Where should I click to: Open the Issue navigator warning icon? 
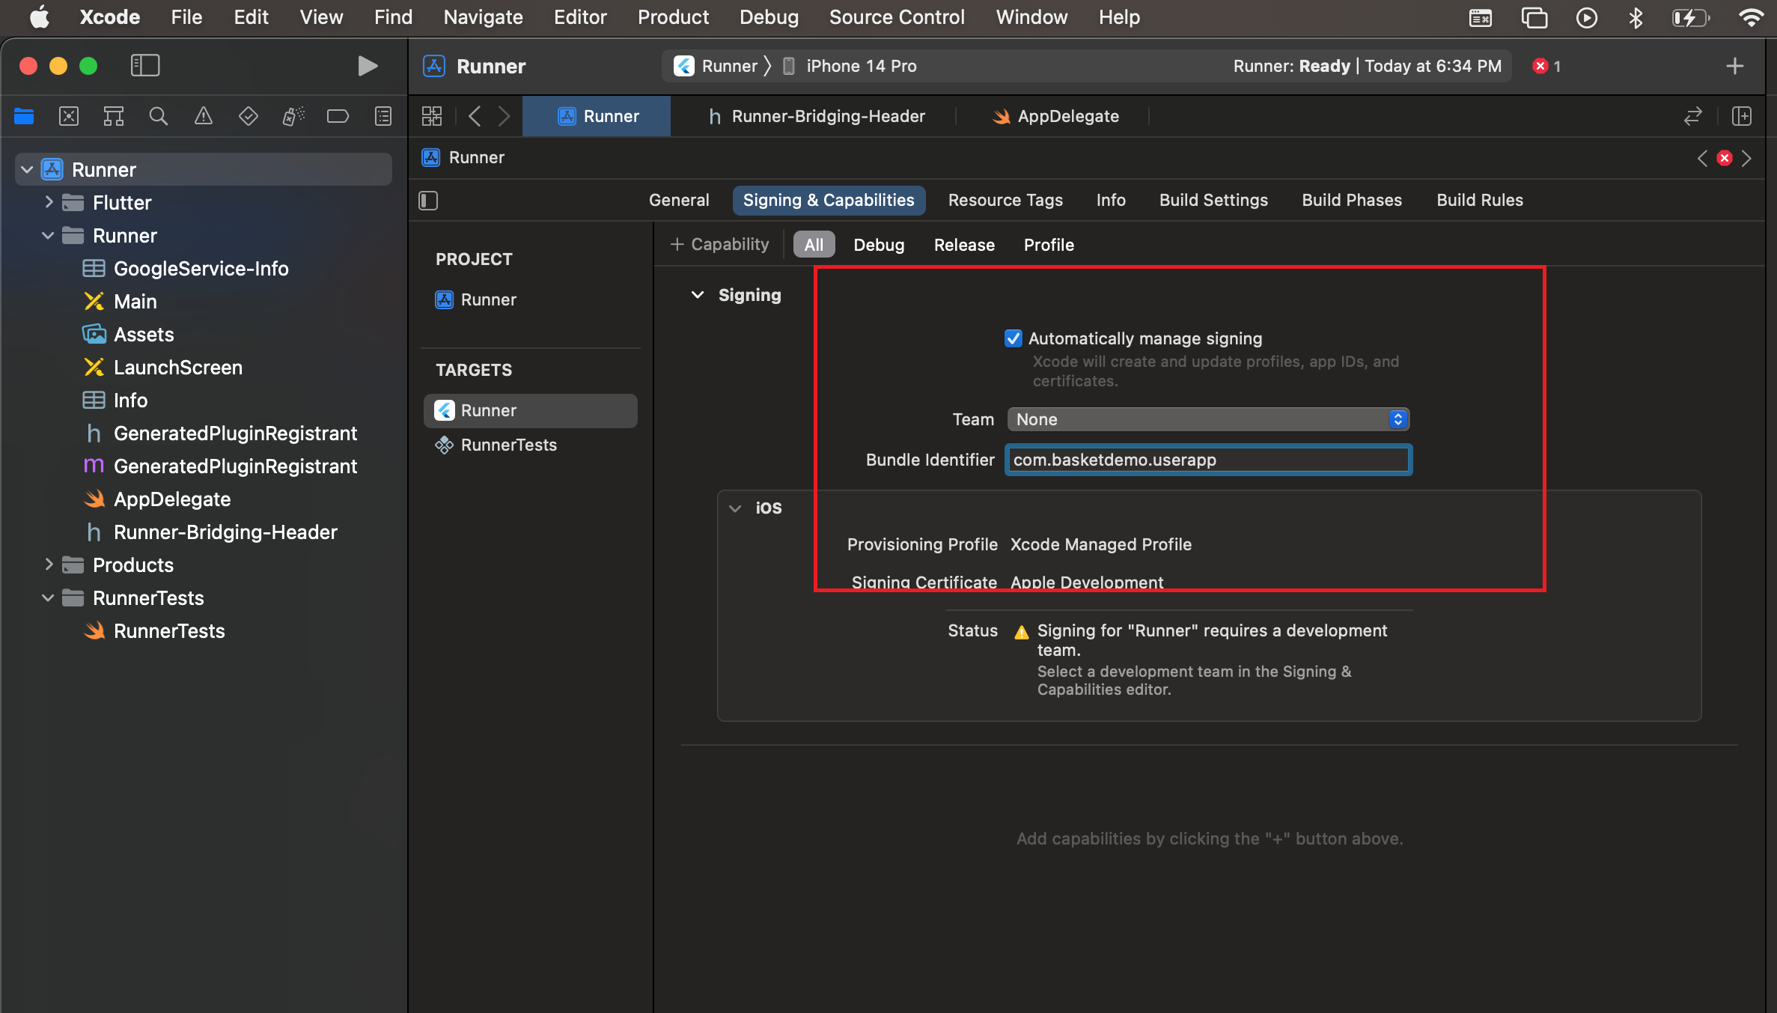click(x=204, y=116)
